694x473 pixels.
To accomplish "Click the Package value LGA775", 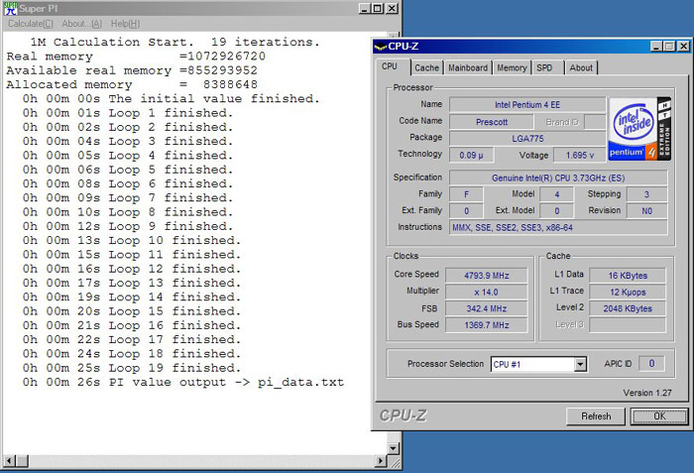I will click(x=527, y=138).
